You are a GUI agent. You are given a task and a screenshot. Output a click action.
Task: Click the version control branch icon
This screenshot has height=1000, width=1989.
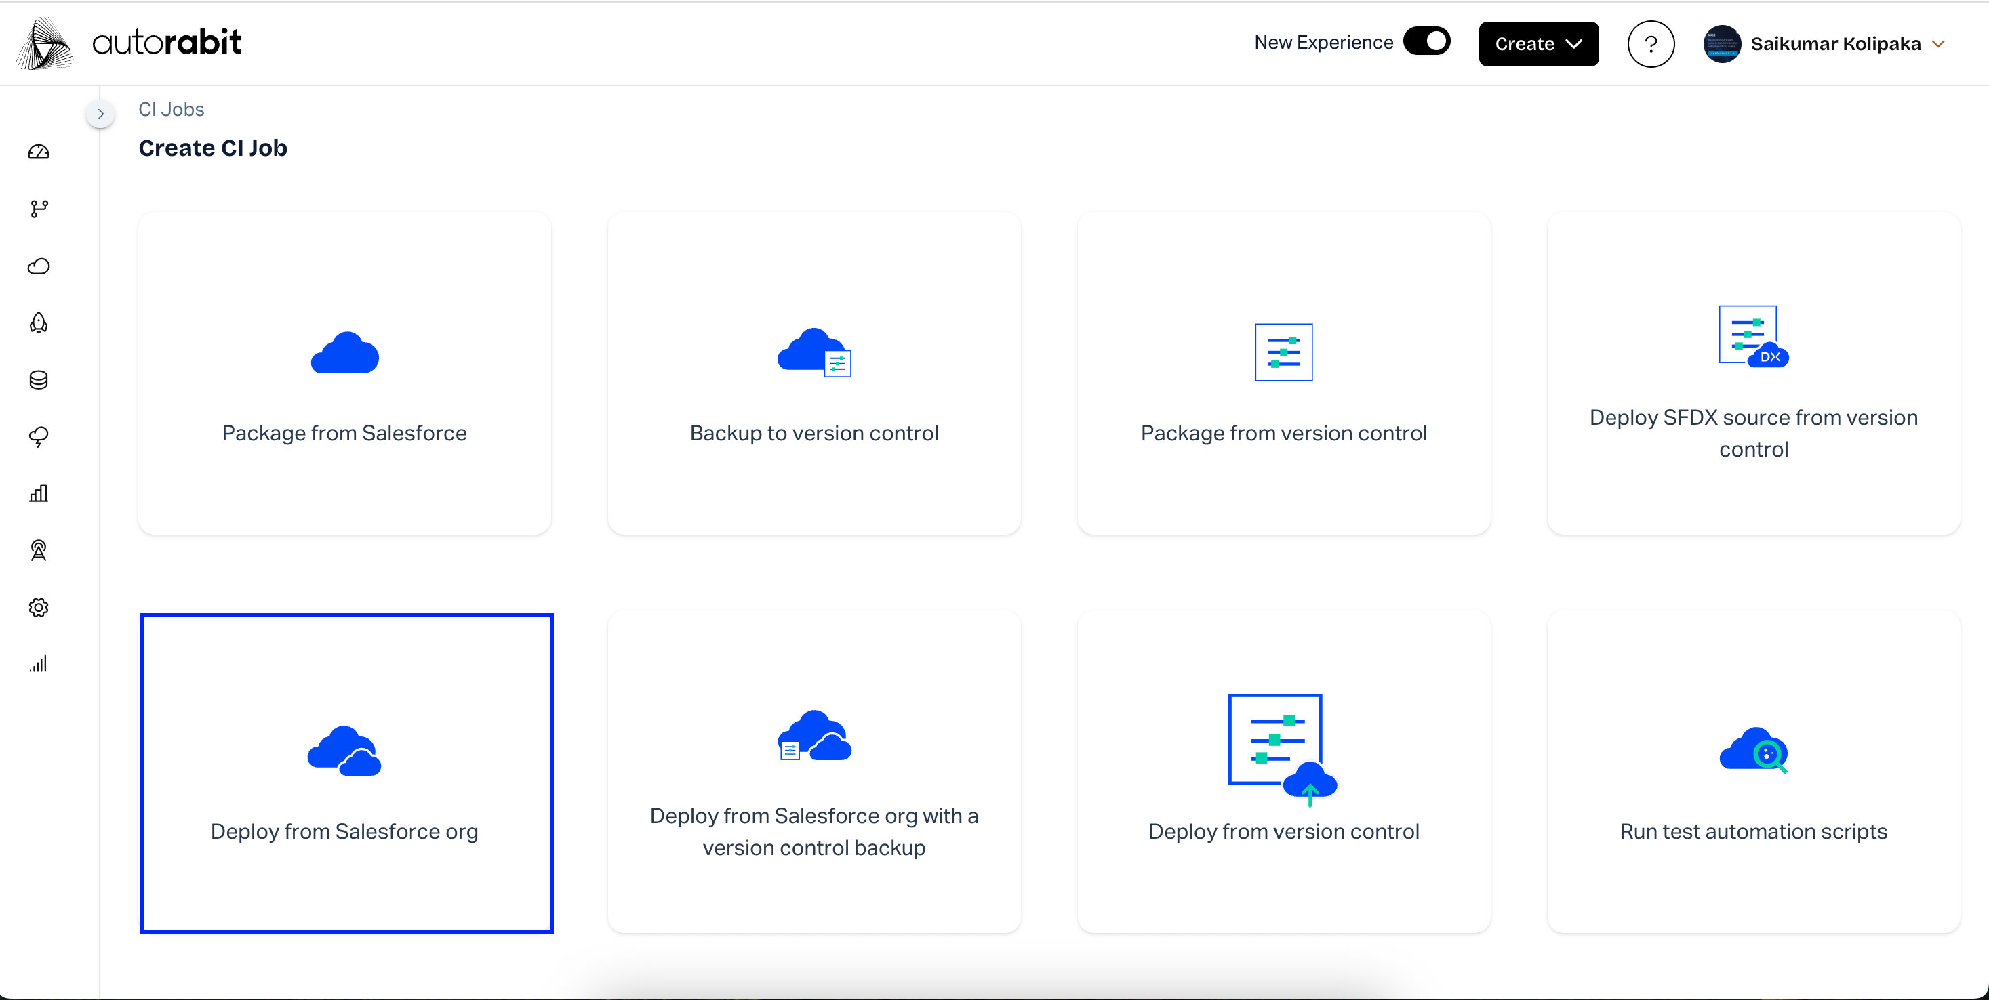(39, 209)
